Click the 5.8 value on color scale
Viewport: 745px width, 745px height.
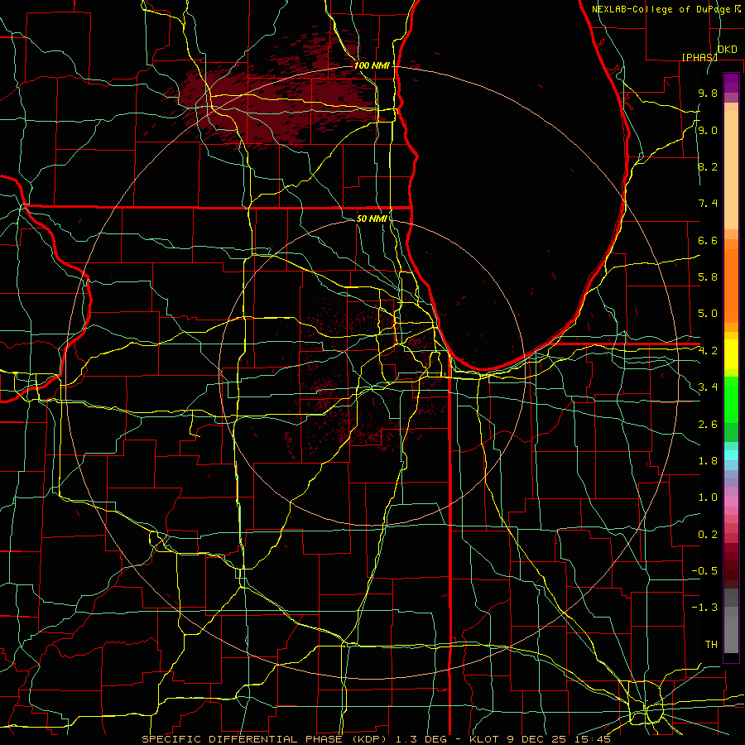708,277
